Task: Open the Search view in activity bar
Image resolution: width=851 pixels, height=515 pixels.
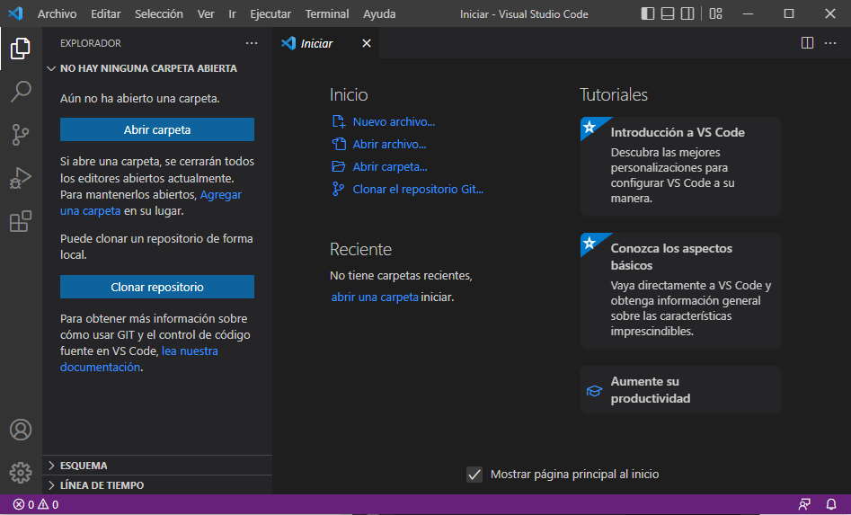Action: (21, 91)
